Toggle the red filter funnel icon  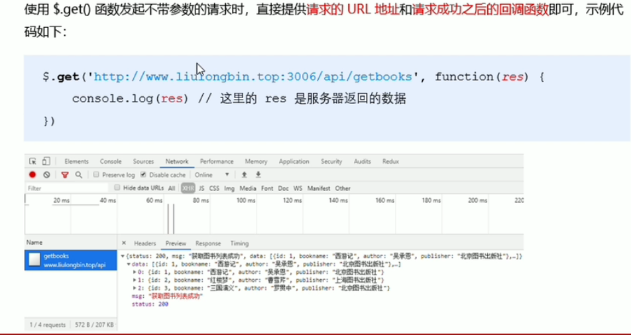point(65,175)
